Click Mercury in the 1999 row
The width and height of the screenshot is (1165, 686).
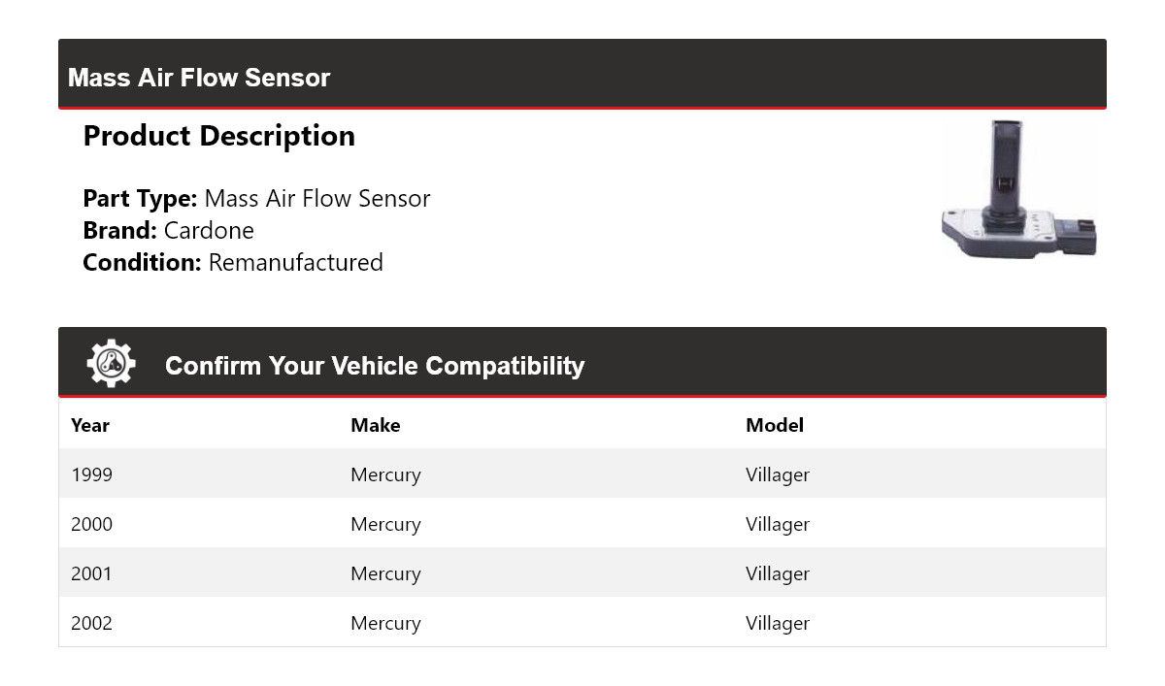point(385,474)
